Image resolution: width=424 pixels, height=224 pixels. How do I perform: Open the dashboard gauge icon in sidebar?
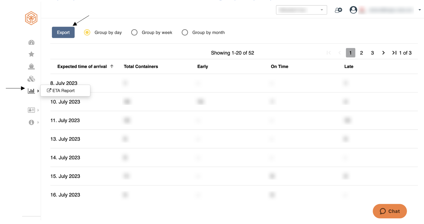tap(31, 43)
